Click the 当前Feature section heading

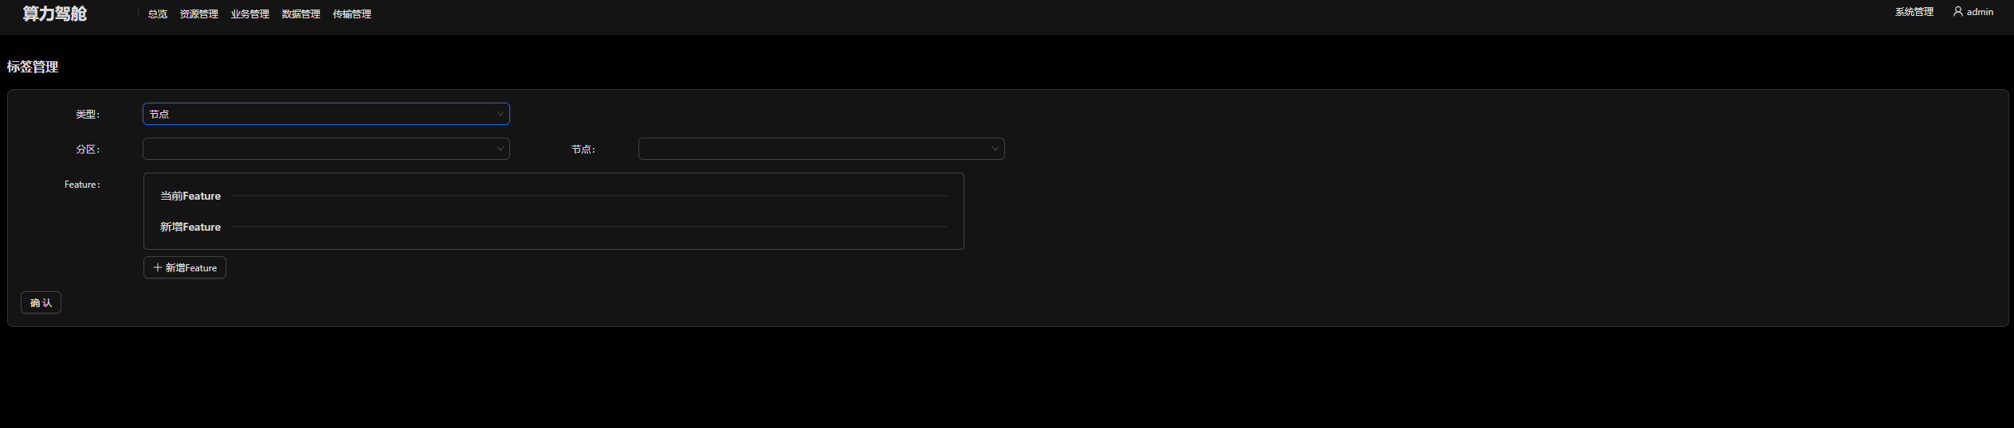190,196
